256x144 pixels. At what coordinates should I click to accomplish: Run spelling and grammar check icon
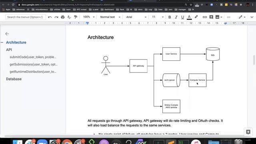click(x=69, y=17)
